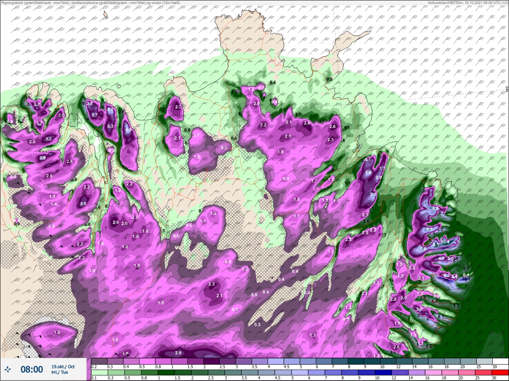Click the 4.7 value in the eastern blue area
The height and width of the screenshot is (381, 509).
pos(441,259)
